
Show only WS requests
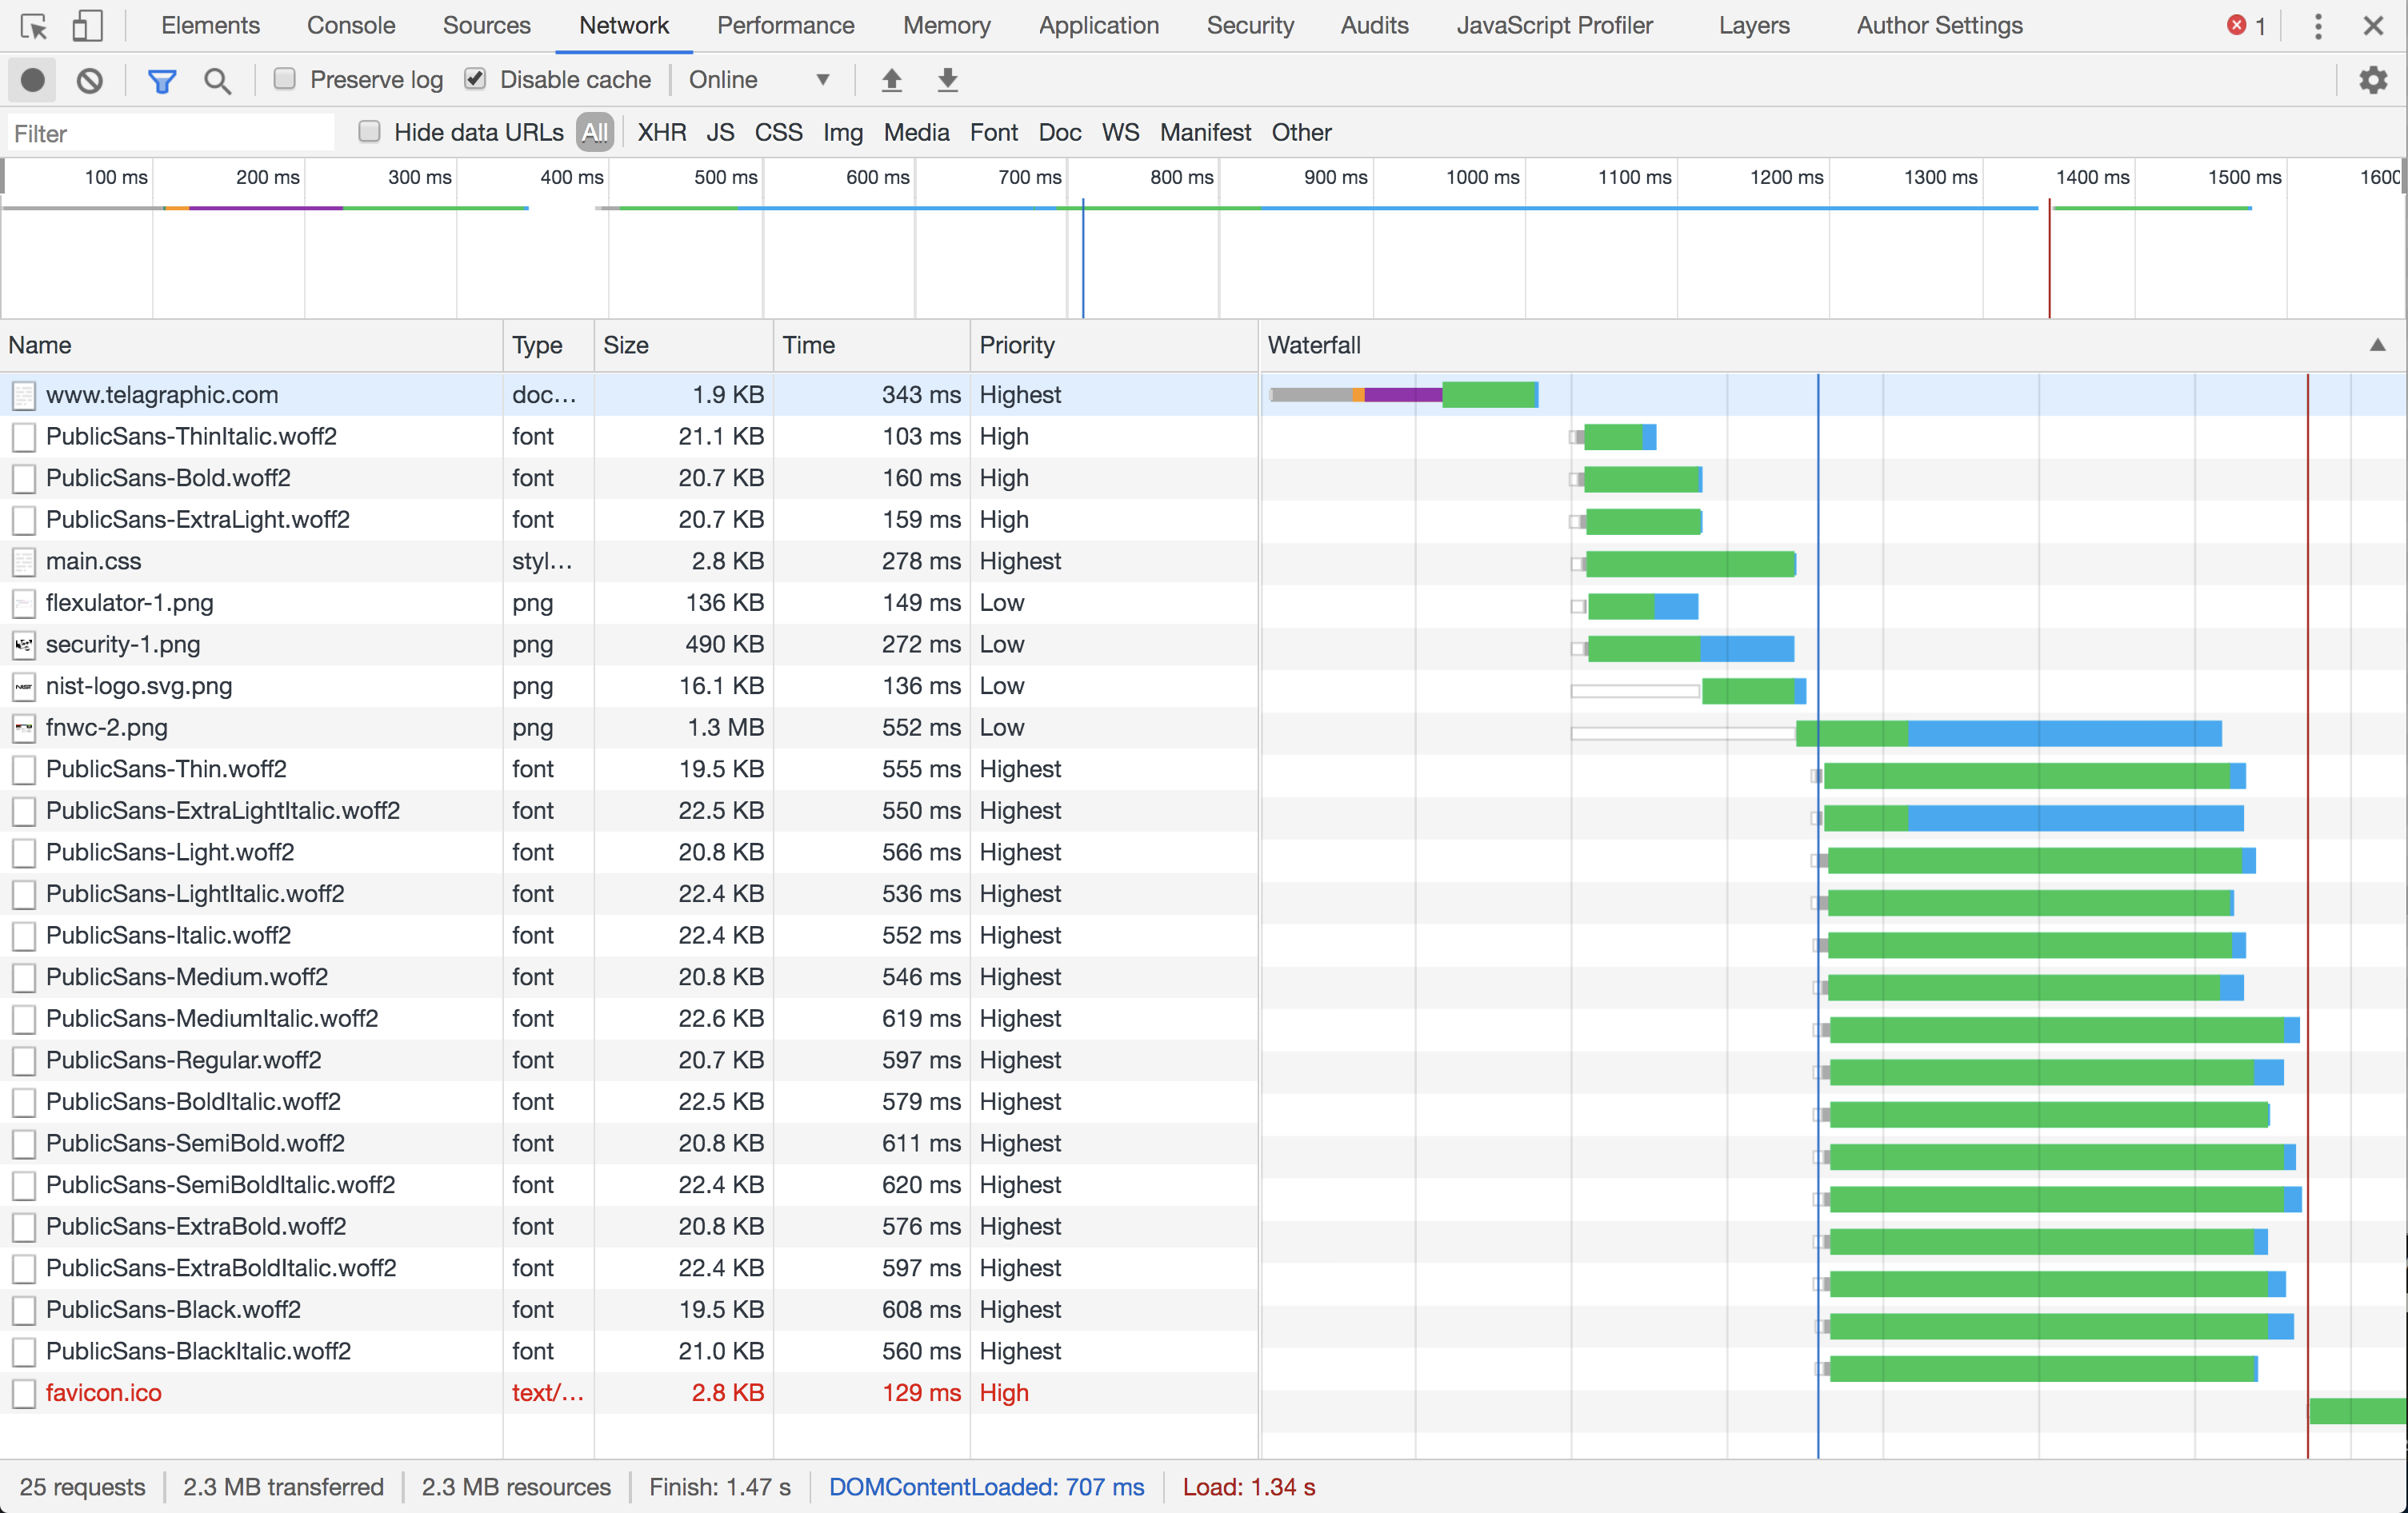[1120, 133]
